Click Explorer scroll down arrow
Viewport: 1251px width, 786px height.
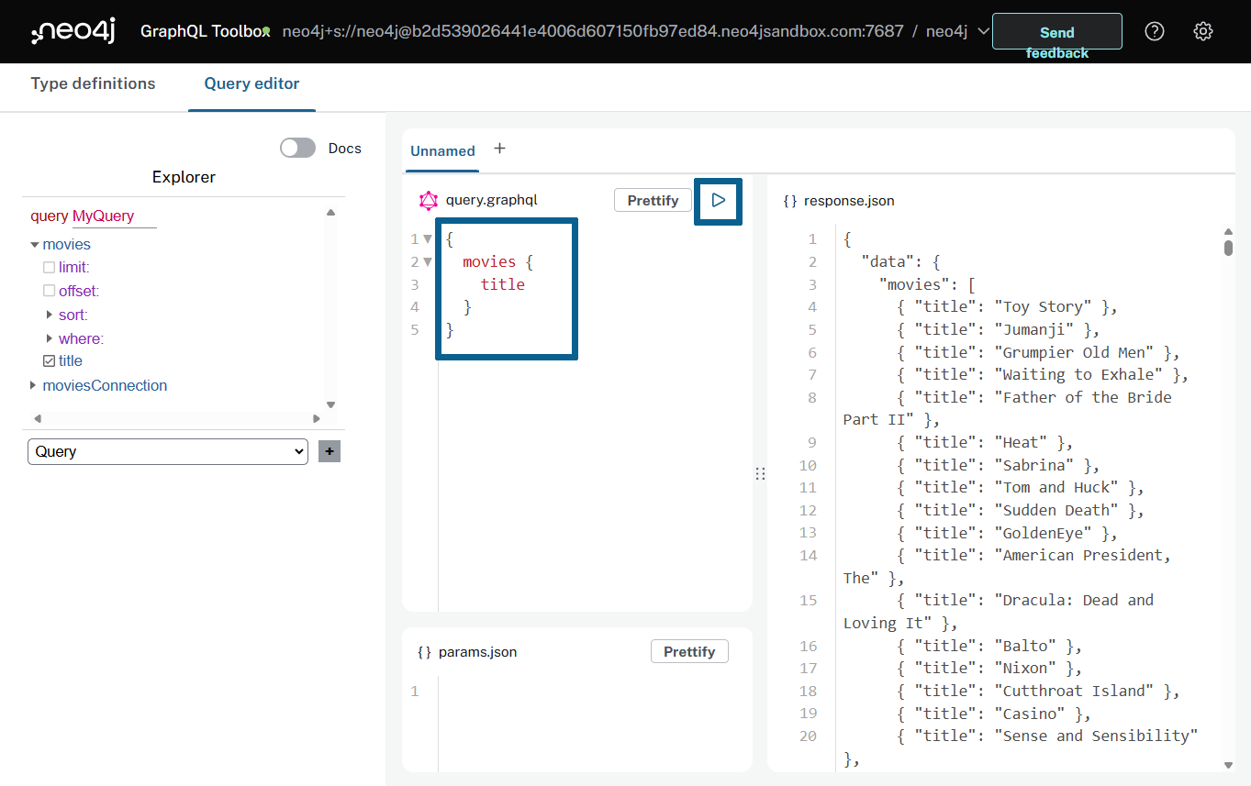(x=331, y=404)
